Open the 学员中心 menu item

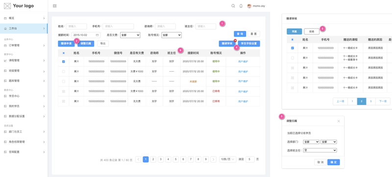tap(24, 96)
